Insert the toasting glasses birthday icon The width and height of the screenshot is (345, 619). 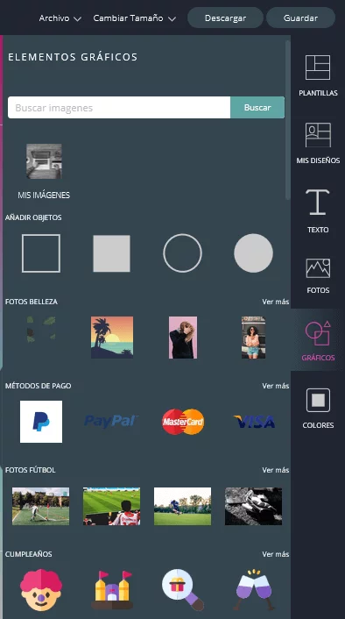tap(254, 590)
